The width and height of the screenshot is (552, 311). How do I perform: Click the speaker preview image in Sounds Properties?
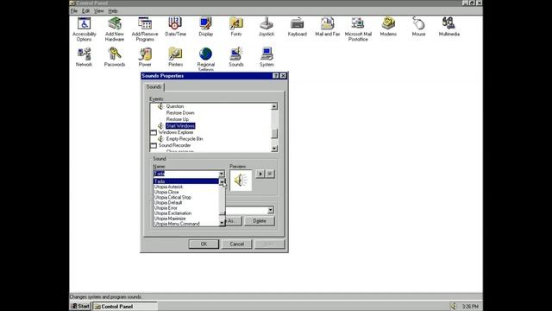241,181
